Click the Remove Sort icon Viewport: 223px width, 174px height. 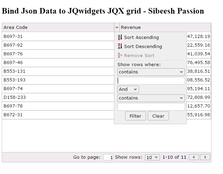(x=120, y=55)
